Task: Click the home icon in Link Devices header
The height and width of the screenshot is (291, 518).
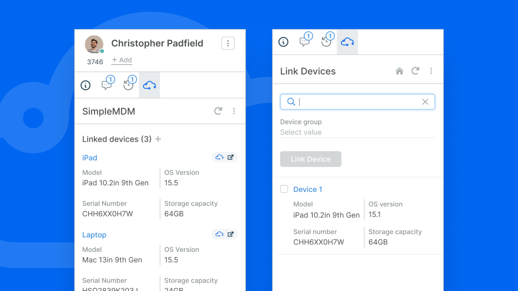Action: tap(399, 71)
